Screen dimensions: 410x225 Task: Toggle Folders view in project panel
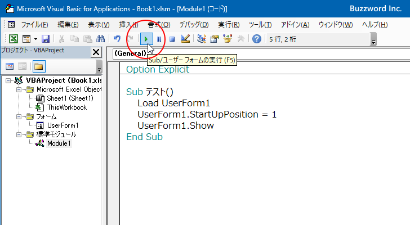(x=39, y=66)
